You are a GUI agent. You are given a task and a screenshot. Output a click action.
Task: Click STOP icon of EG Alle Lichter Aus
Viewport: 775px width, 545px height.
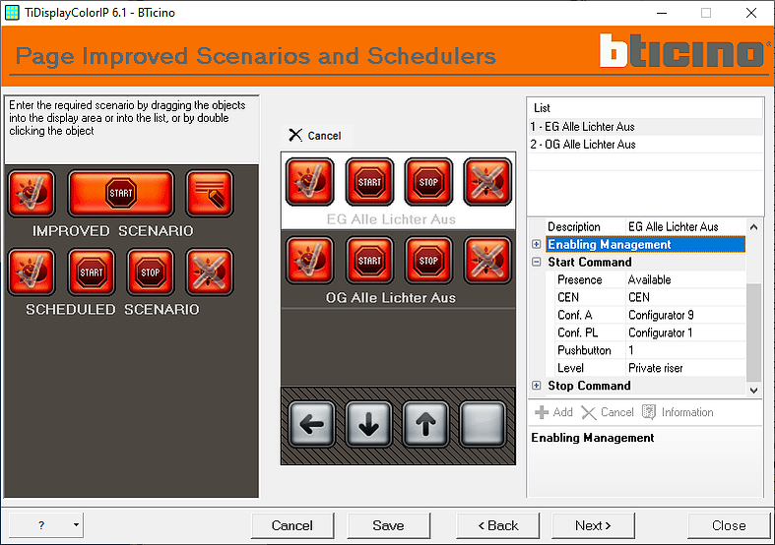point(428,182)
